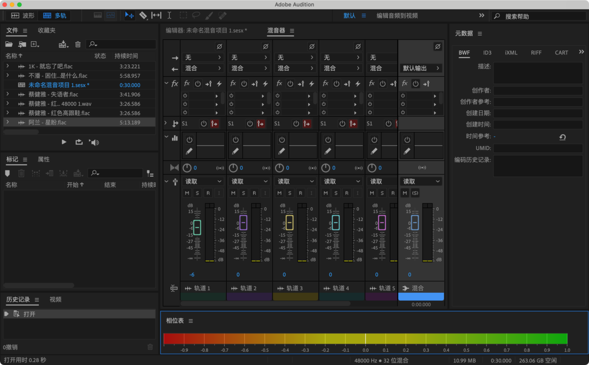Click the loop playback icon in Files panel
Image resolution: width=589 pixels, height=365 pixels.
[x=79, y=142]
